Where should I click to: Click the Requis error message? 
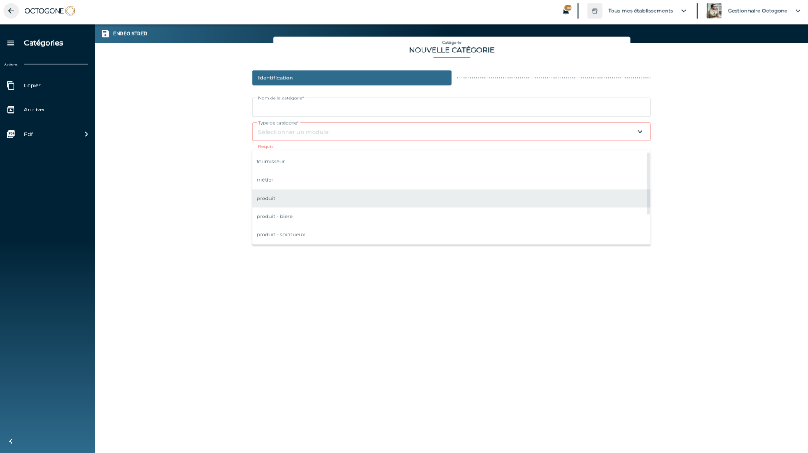click(x=266, y=146)
